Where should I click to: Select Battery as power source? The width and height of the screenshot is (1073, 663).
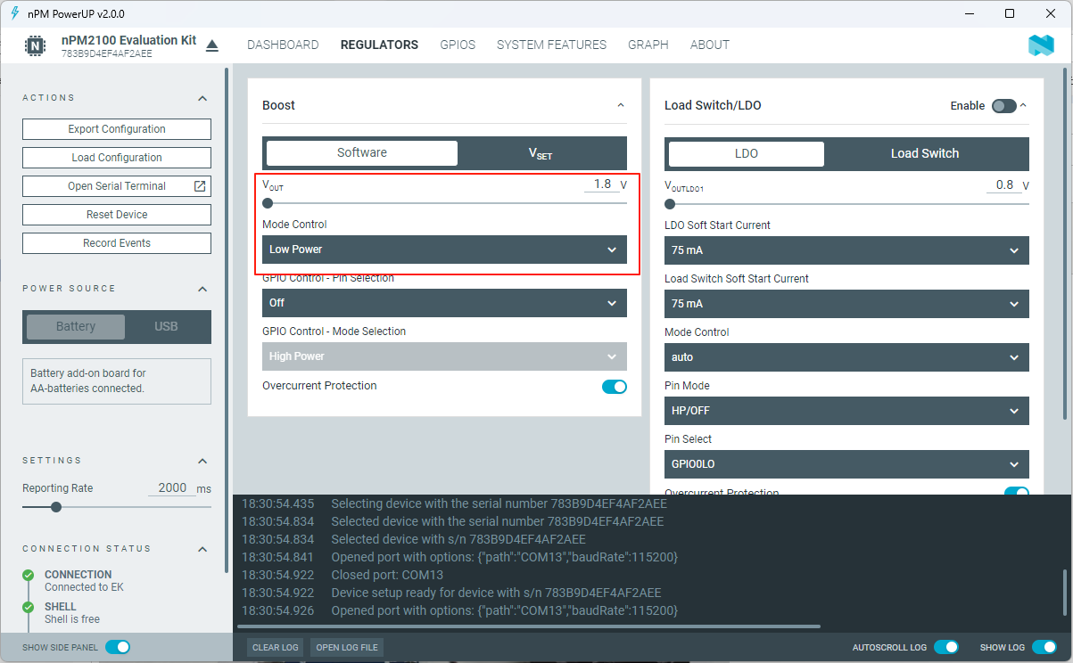pyautogui.click(x=76, y=326)
